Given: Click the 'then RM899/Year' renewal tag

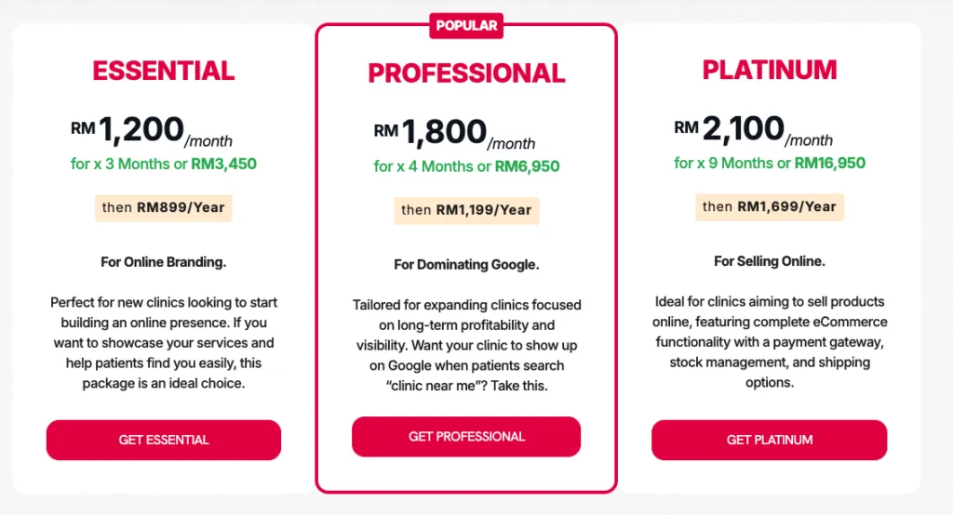Looking at the screenshot, I should 164,207.
